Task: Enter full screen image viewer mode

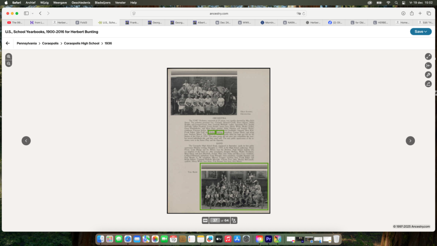Action: [428, 56]
